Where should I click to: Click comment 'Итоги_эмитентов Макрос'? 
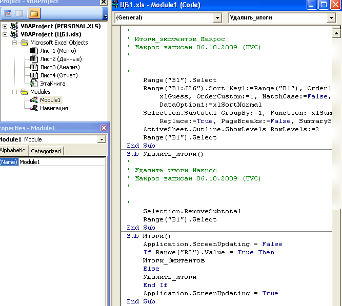click(x=179, y=39)
